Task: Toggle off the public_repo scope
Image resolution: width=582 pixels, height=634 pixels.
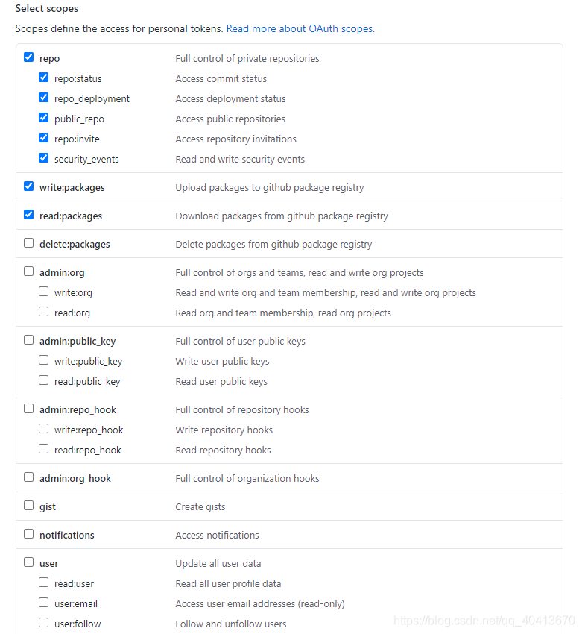Action: click(43, 117)
